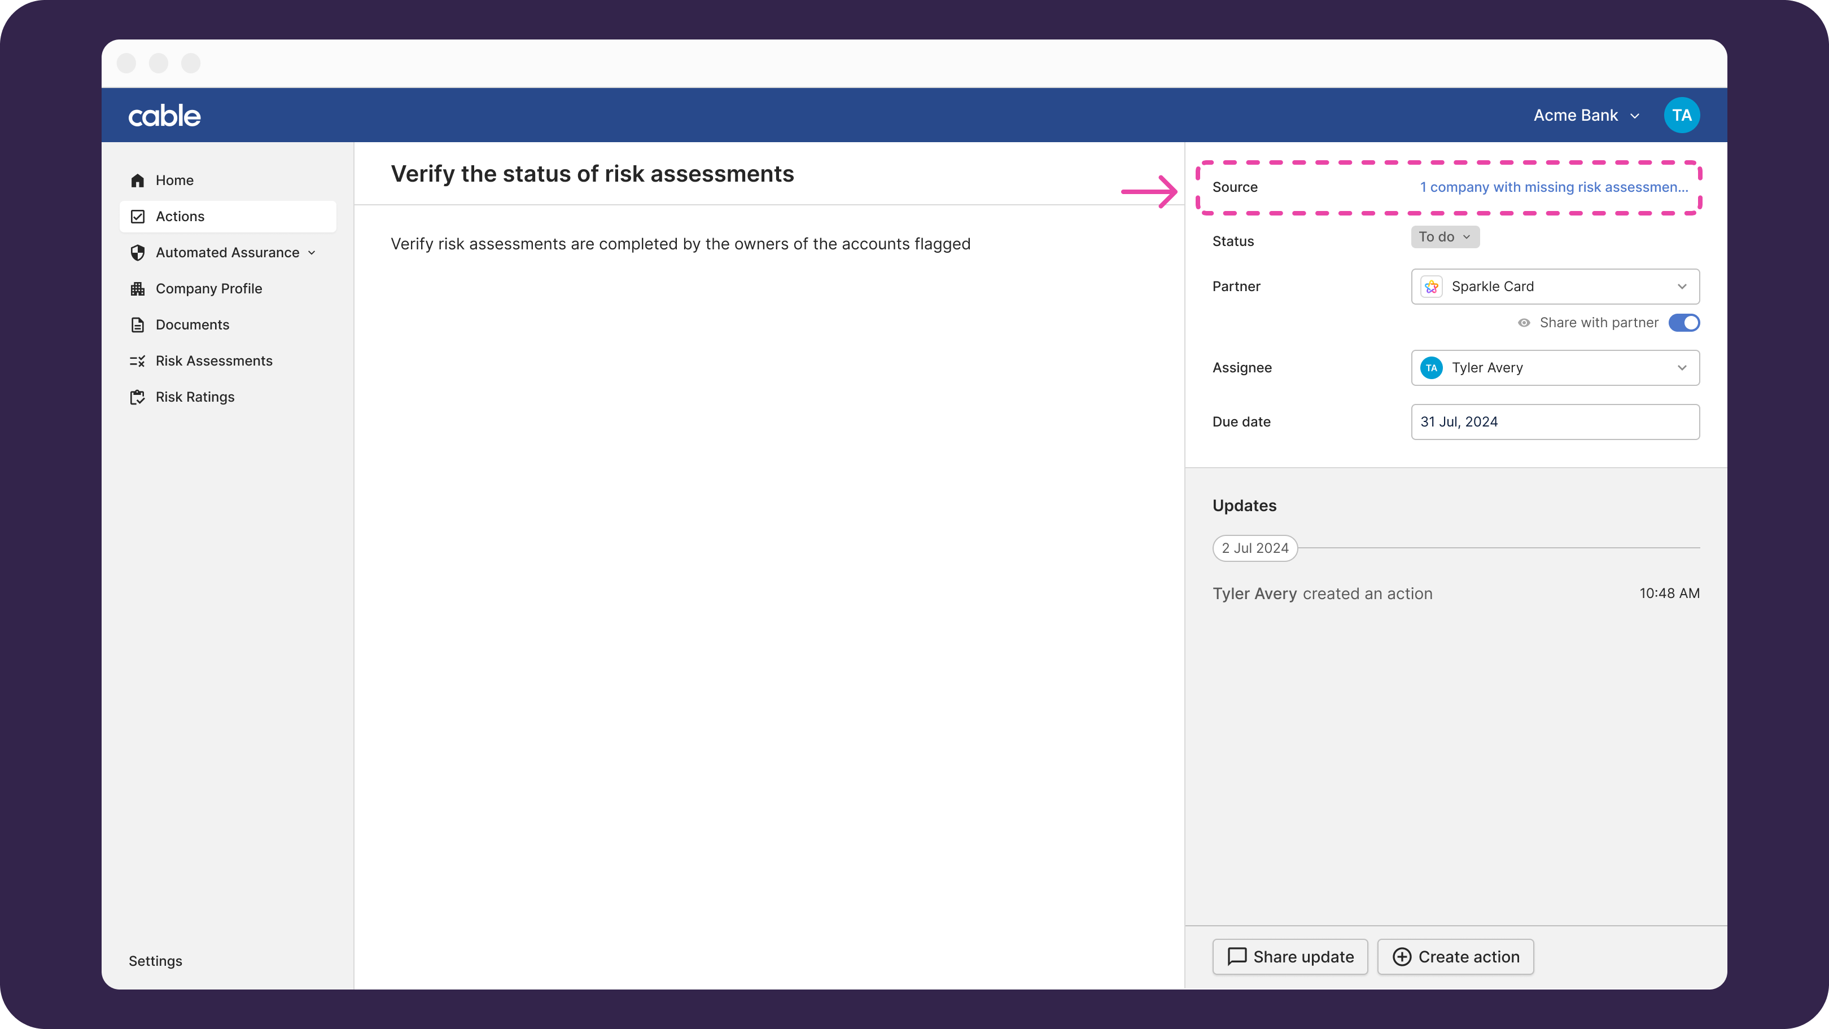Click the cable logo in header
1829x1029 pixels.
165,116
